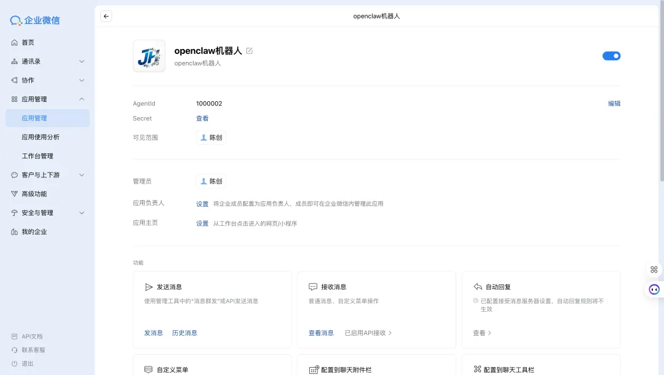The height and width of the screenshot is (375, 664).
Task: Click the 配置到聊天工具栏 icon
Action: click(x=478, y=369)
